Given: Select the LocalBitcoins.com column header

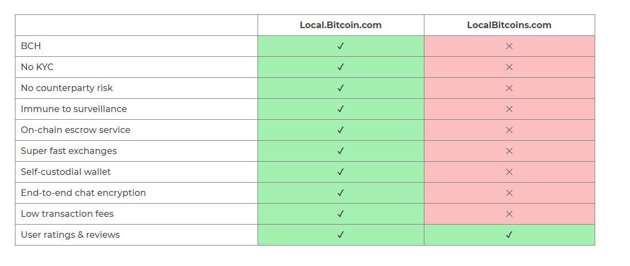Looking at the screenshot, I should click(x=509, y=25).
